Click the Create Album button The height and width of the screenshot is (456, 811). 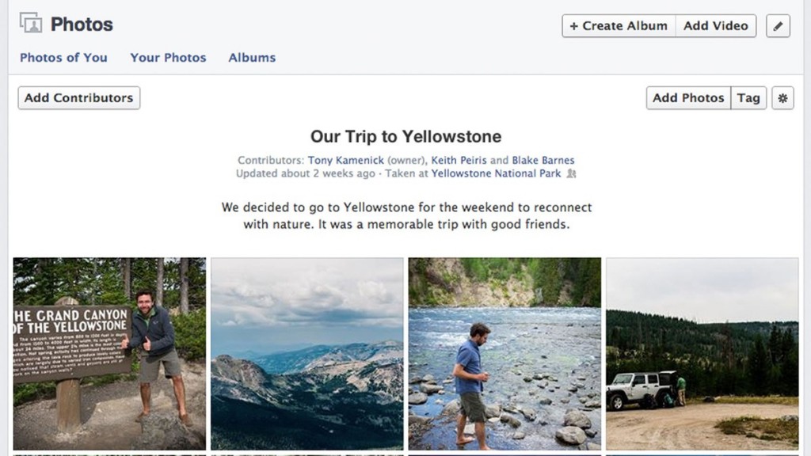(x=617, y=25)
